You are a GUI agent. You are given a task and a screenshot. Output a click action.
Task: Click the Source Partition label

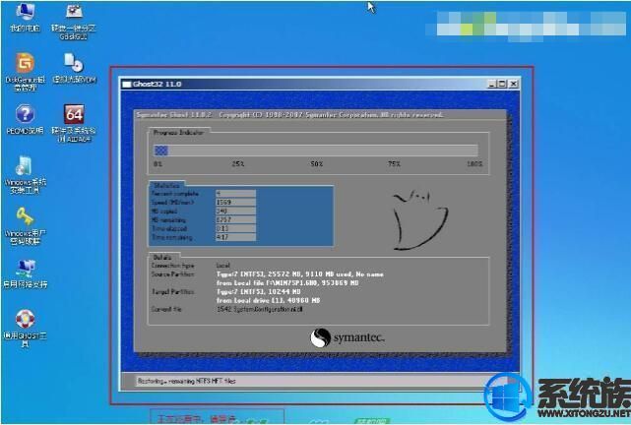tap(172, 274)
